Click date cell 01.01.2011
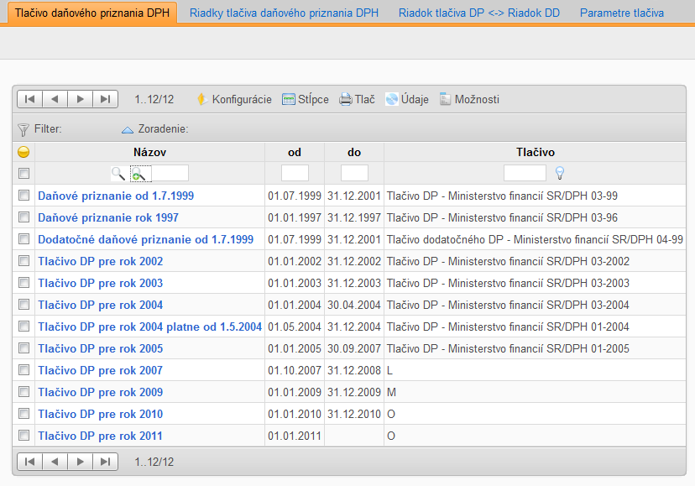The width and height of the screenshot is (695, 486). click(295, 436)
